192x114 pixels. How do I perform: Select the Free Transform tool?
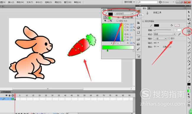(x=189, y=19)
